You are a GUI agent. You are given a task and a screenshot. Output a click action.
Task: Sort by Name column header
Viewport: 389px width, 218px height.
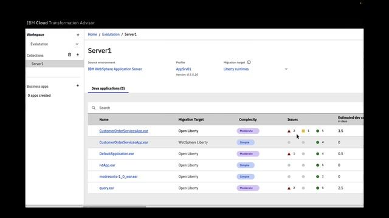(104, 119)
